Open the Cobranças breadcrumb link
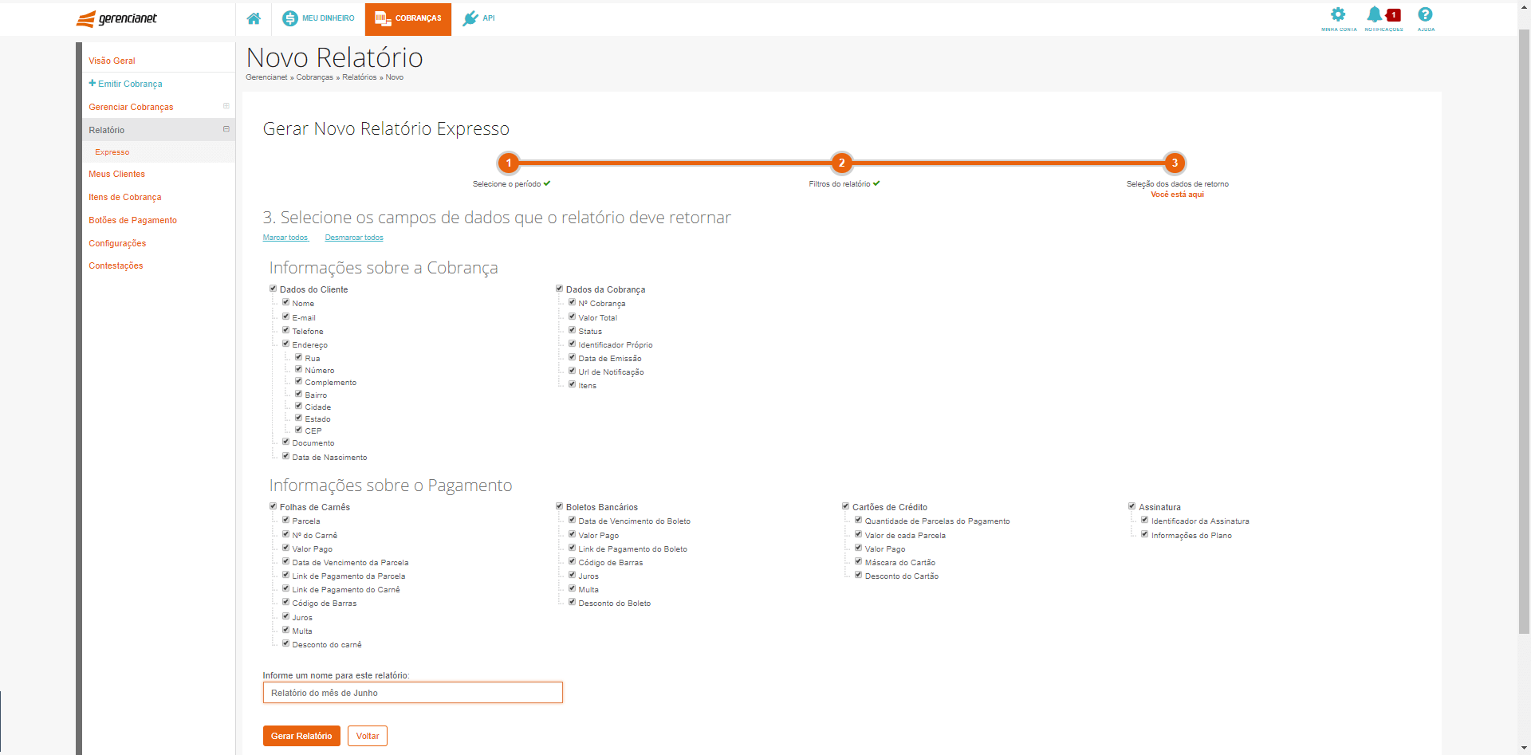The image size is (1531, 755). coord(313,77)
